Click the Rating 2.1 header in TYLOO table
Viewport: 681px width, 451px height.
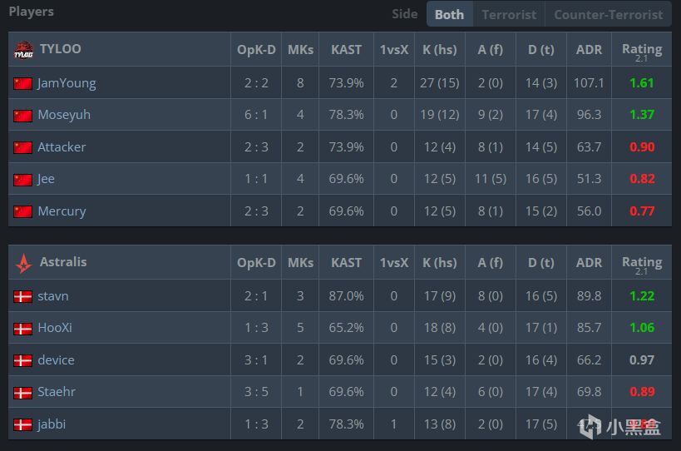click(641, 50)
